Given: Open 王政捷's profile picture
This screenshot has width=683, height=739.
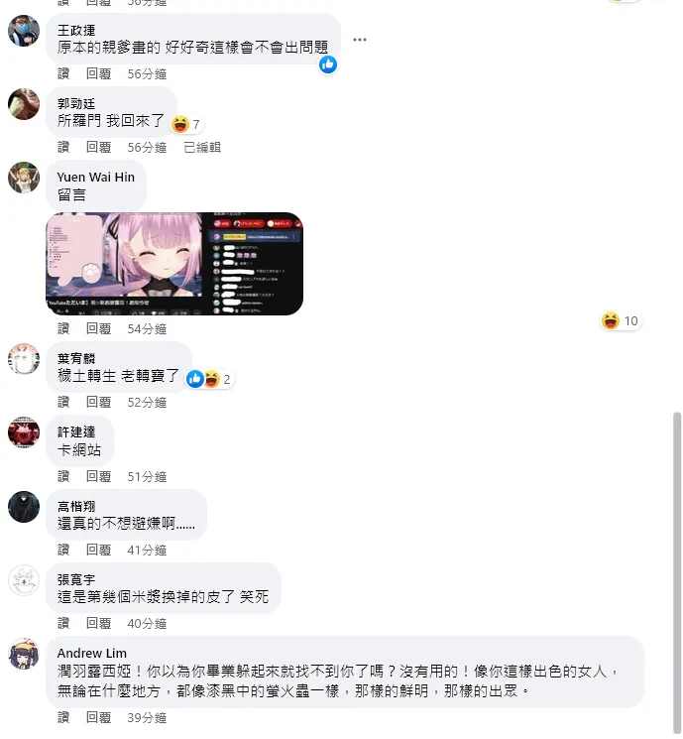Looking at the screenshot, I should click(24, 31).
